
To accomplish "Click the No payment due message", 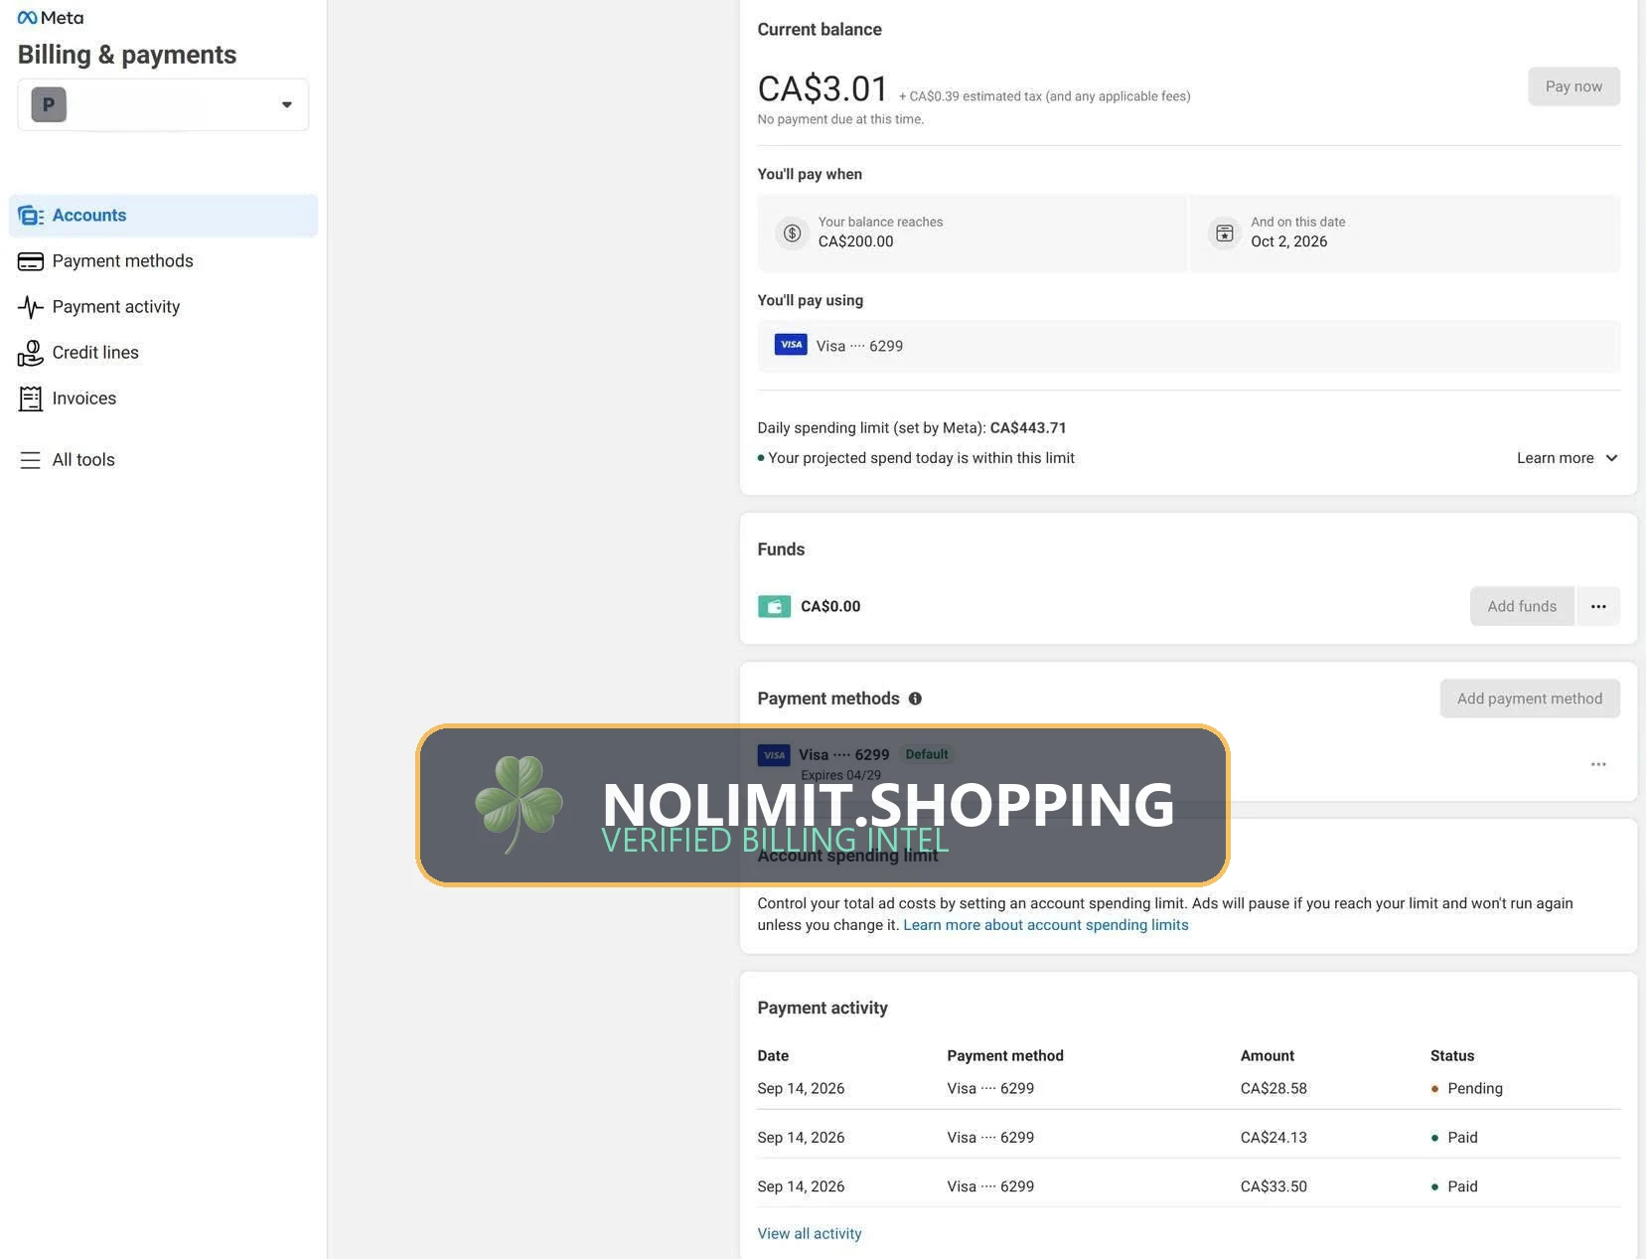I will tap(840, 119).
